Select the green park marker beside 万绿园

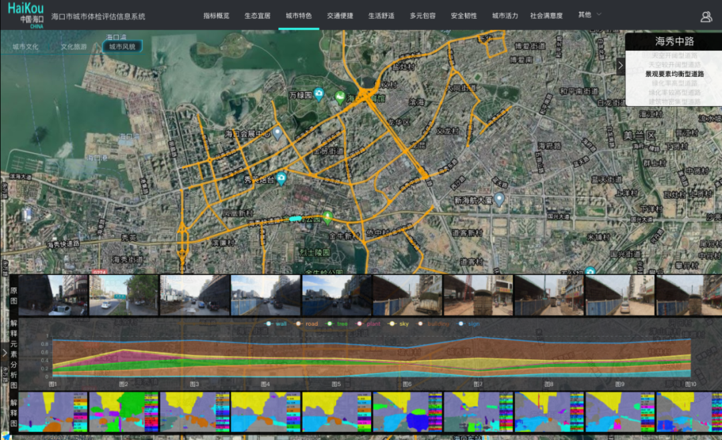pos(340,97)
